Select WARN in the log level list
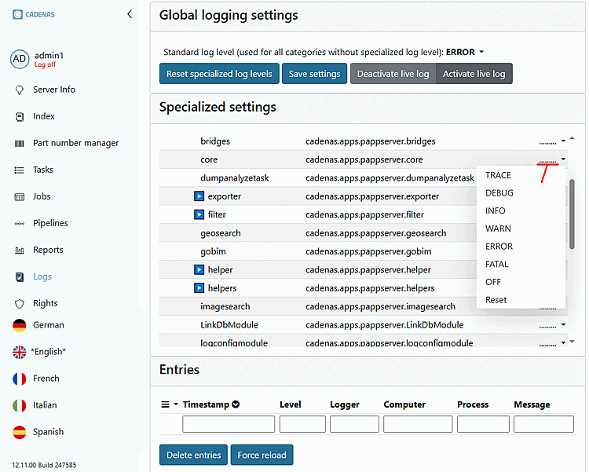This screenshot has height=472, width=589. tap(498, 229)
